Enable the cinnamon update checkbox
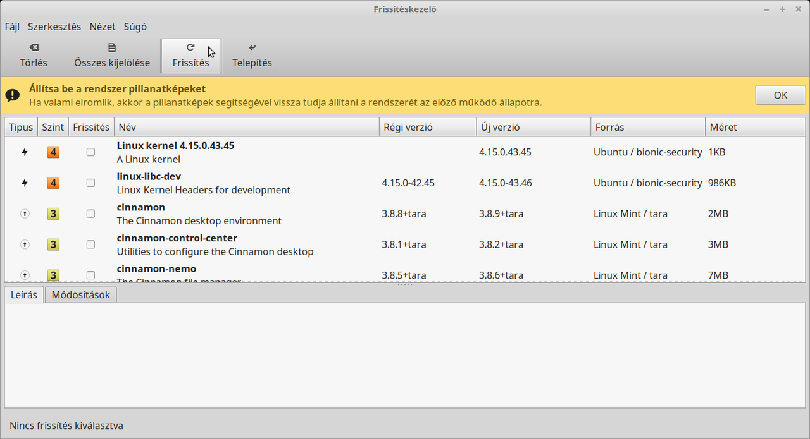 (x=90, y=214)
